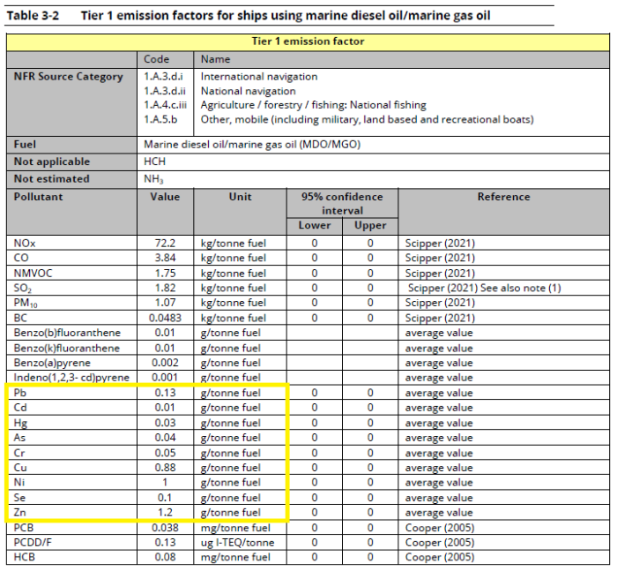The height and width of the screenshot is (571, 617).
Task: Click the 'Pollutant' column header
Action: point(39,197)
